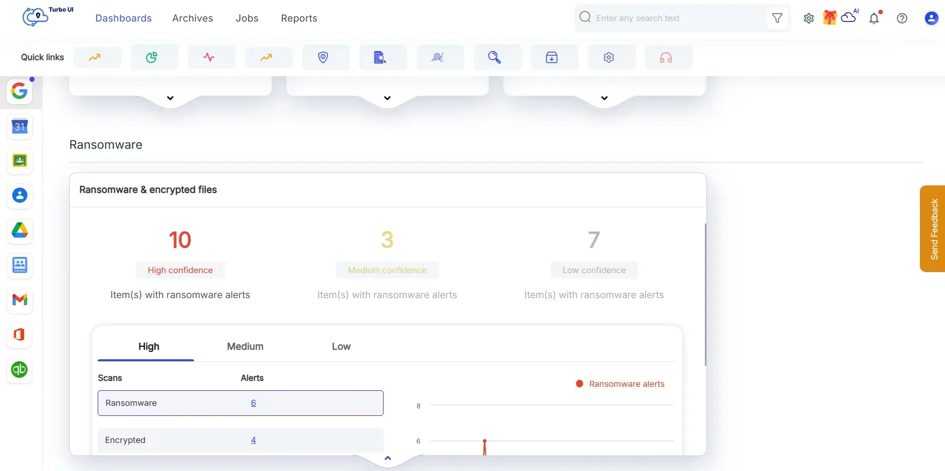Open Google Contacts sidebar icon

(20, 195)
